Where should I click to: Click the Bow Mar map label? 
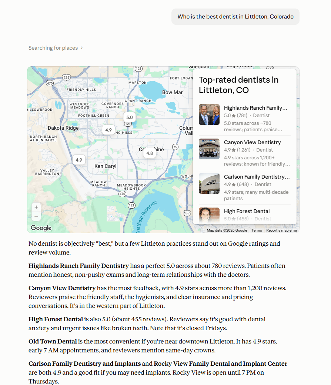tap(172, 92)
